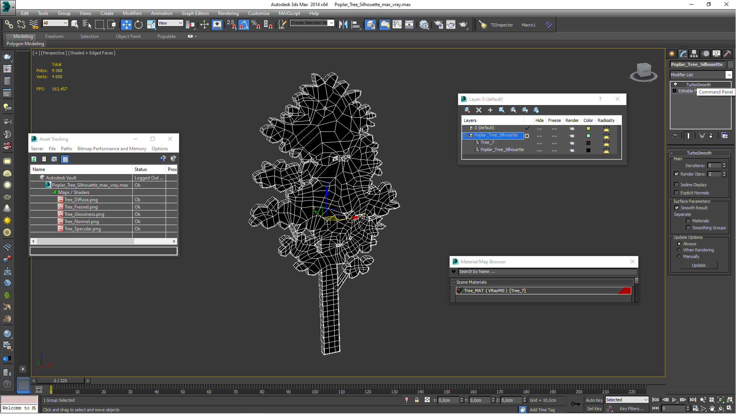Viewport: 736px width, 414px height.
Task: Switch to Hierarchy command panel tab
Action: (694, 54)
